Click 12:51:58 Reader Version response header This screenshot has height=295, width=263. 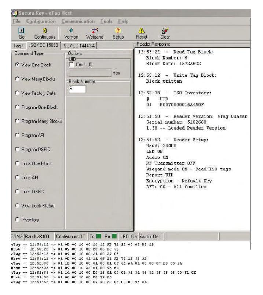(x=193, y=116)
